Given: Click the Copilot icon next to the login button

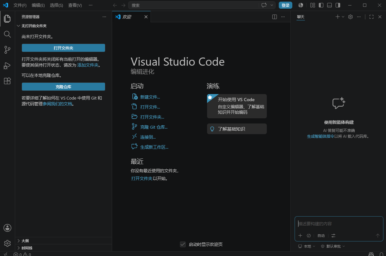Looking at the screenshot, I should 301,5.
